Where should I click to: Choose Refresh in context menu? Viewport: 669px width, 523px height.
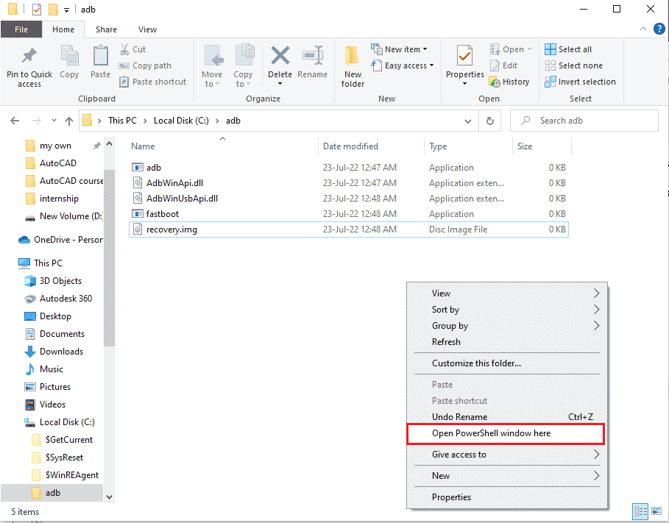506,342
